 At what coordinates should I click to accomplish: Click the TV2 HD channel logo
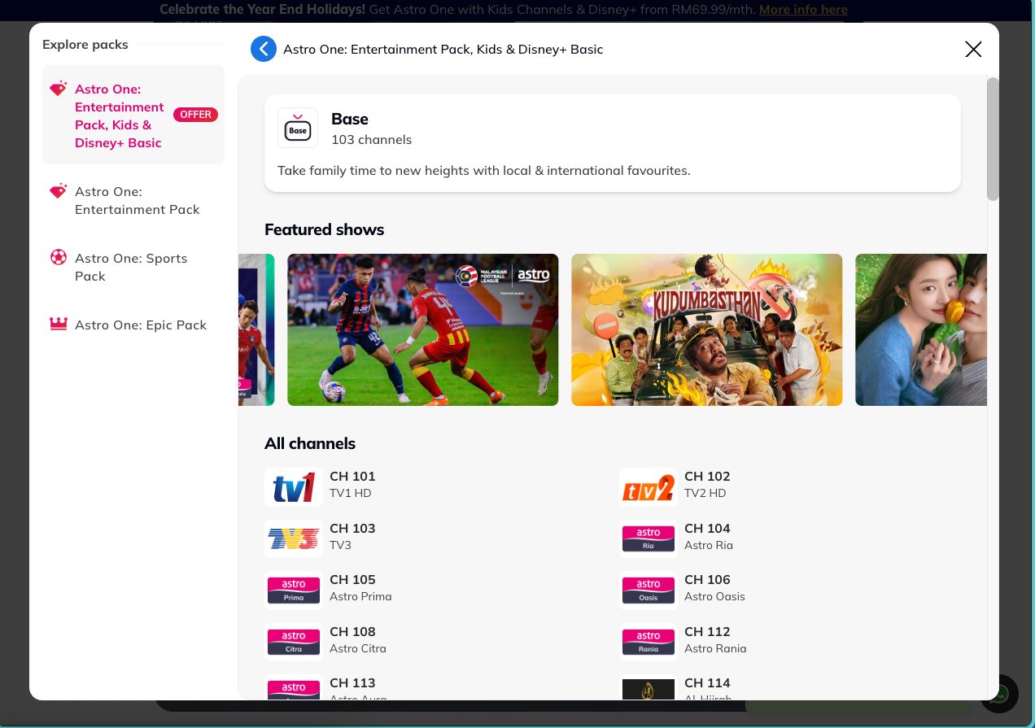648,487
